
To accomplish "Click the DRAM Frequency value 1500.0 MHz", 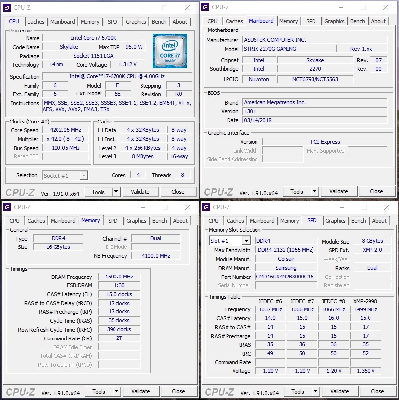I will (x=119, y=277).
